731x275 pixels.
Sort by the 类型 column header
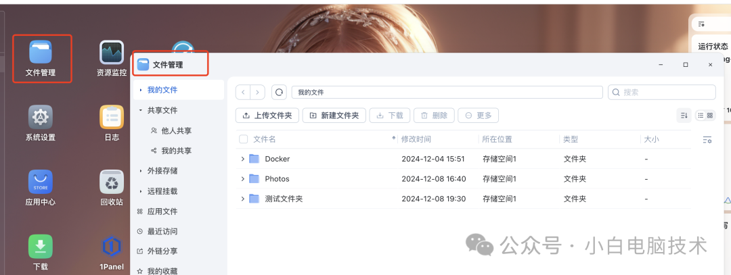point(571,139)
